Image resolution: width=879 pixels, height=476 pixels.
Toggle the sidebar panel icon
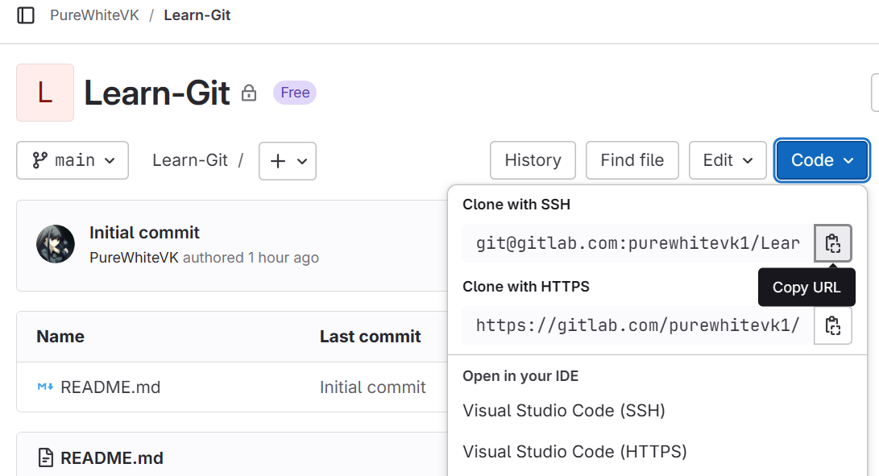tap(26, 15)
